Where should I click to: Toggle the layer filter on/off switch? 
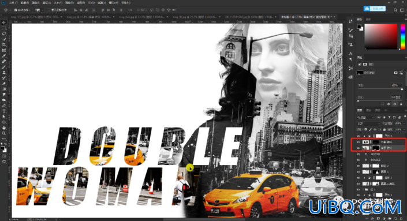point(405,117)
